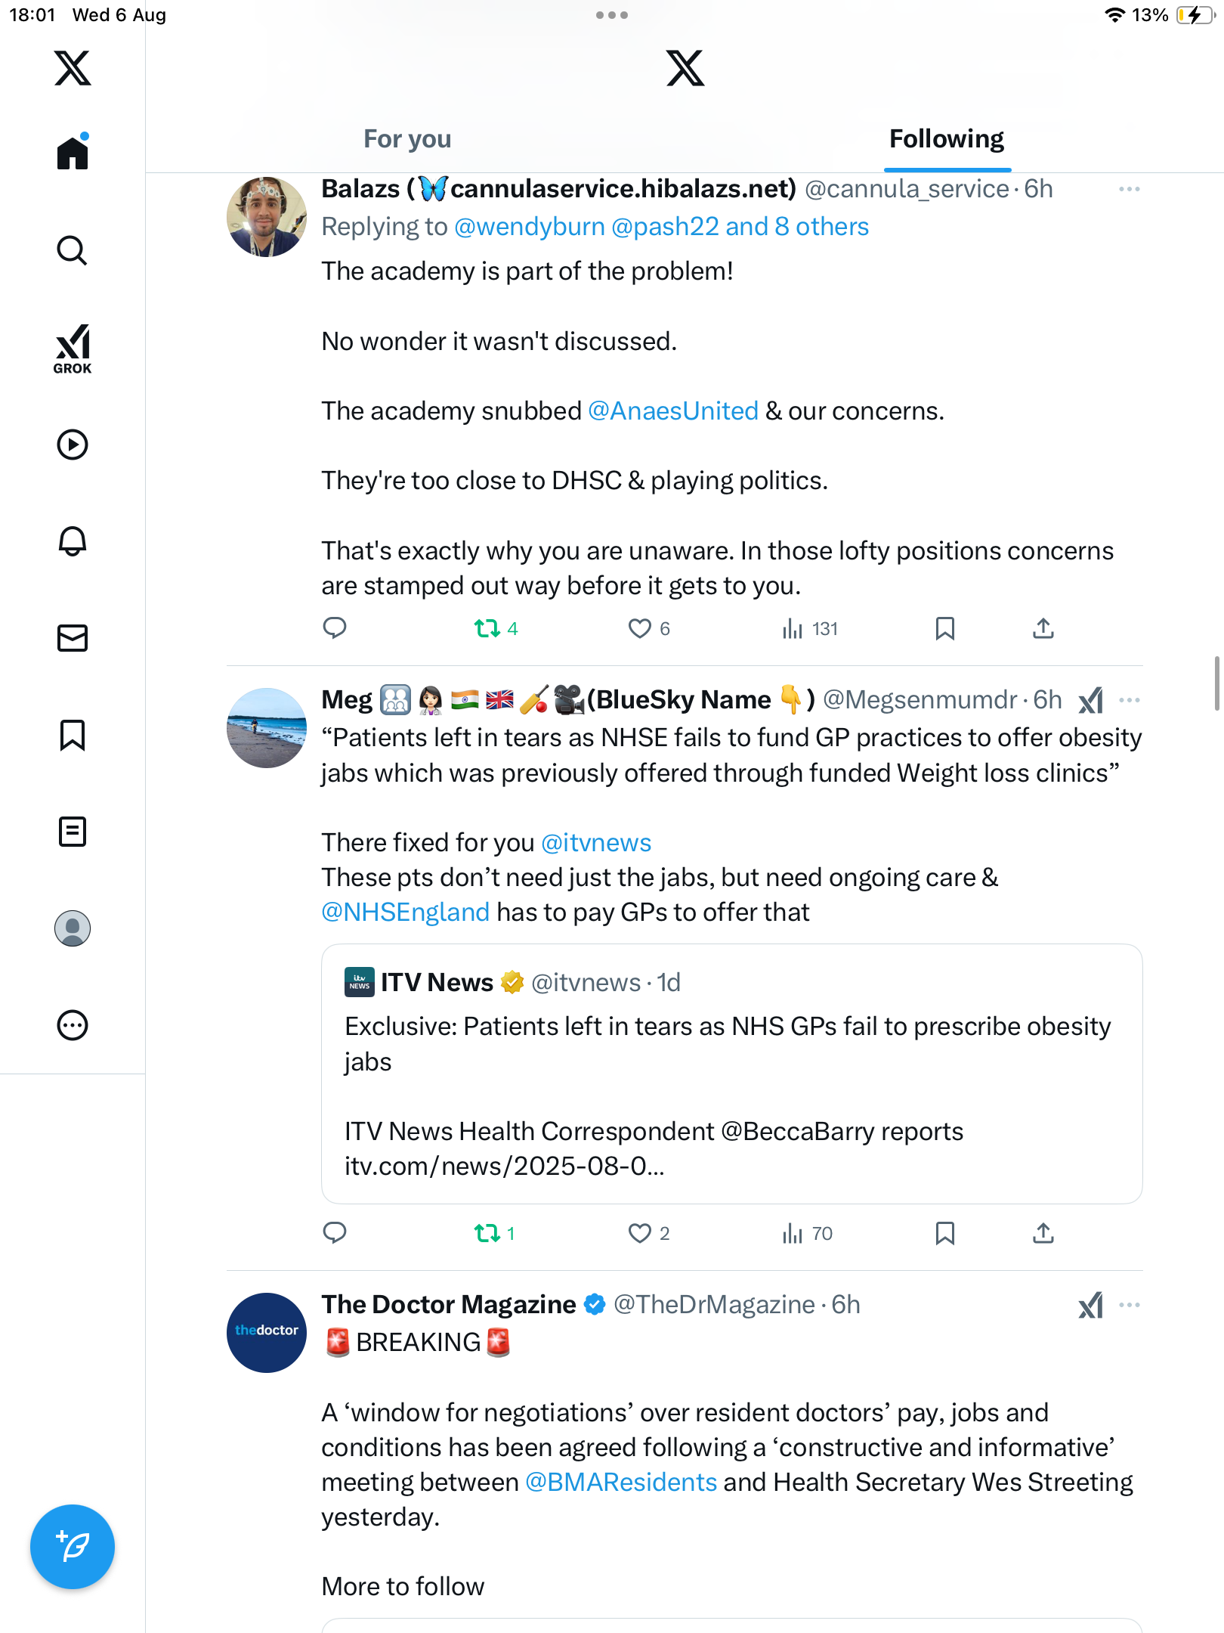Viewport: 1224px width, 1633px height.
Task: Open more options on The Doctor Magazine post
Action: 1129,1305
